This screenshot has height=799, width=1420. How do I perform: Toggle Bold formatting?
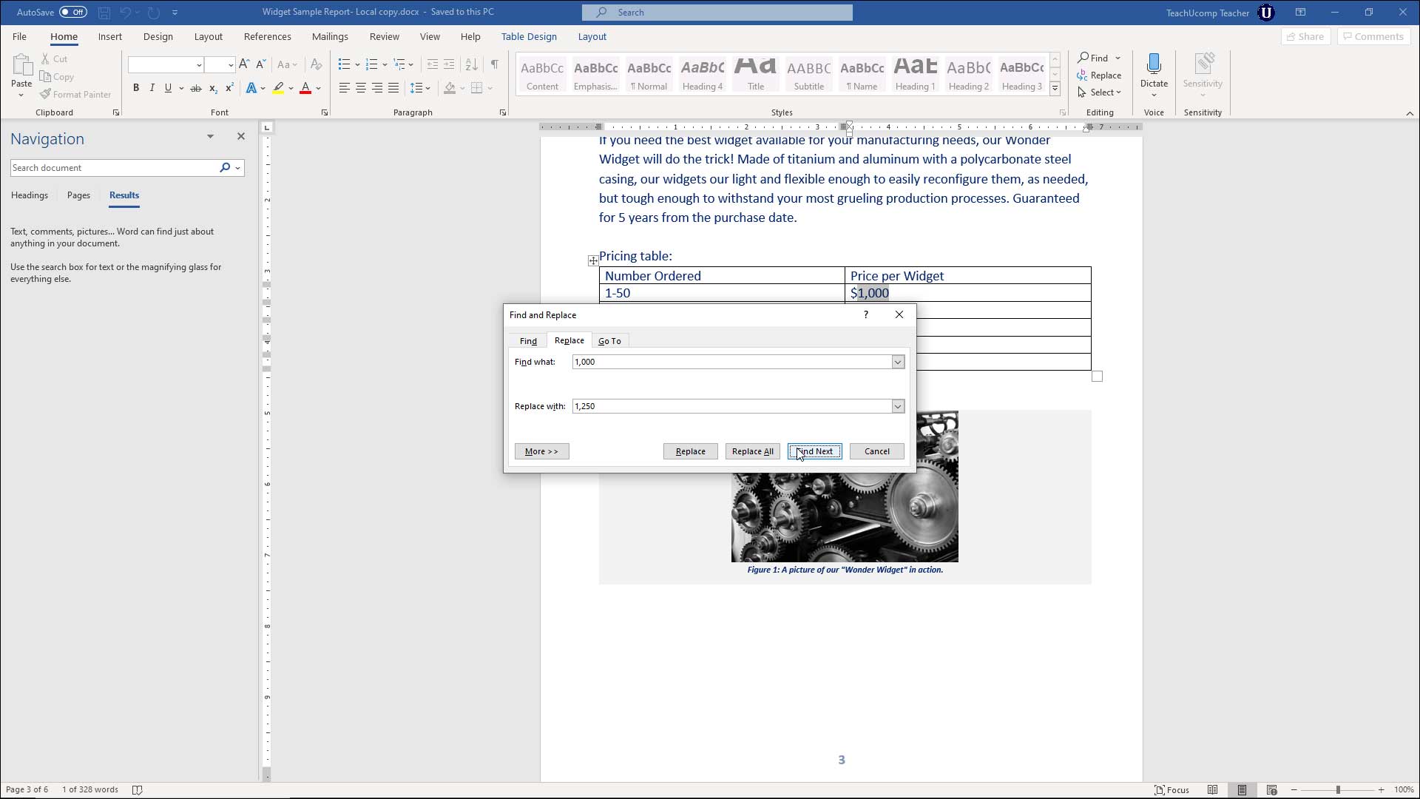click(136, 88)
